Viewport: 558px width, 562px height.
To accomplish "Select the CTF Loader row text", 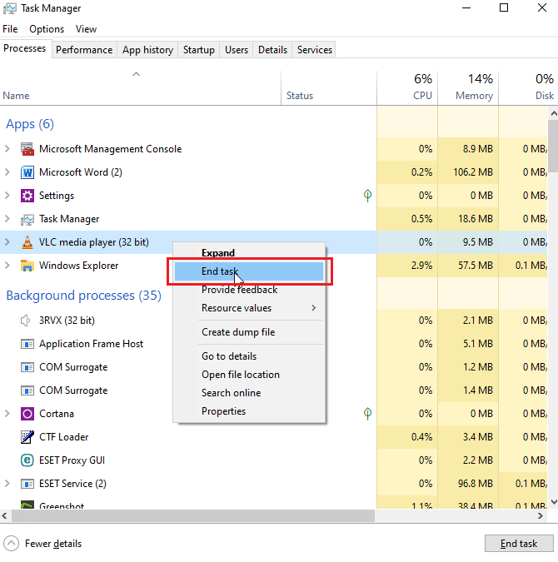I will tap(64, 437).
